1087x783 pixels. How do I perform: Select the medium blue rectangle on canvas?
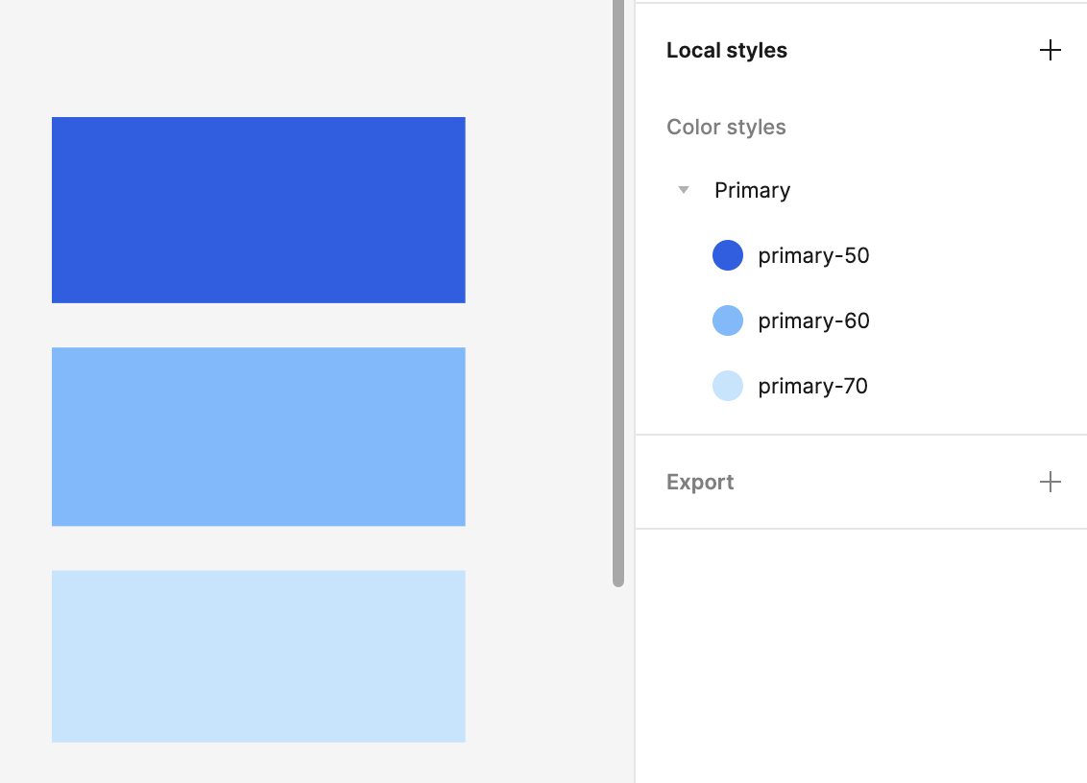258,437
